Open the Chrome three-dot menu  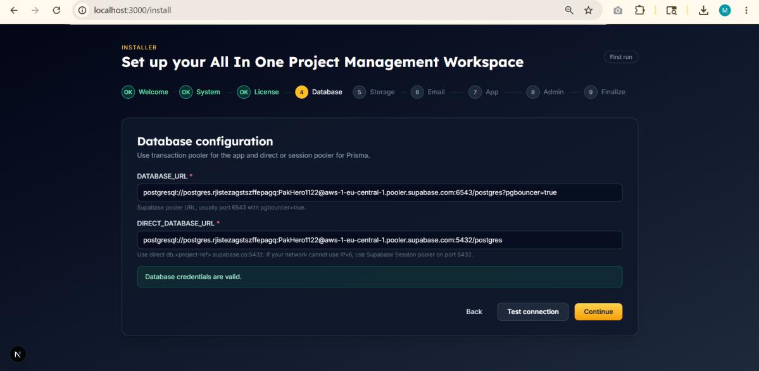(x=746, y=10)
